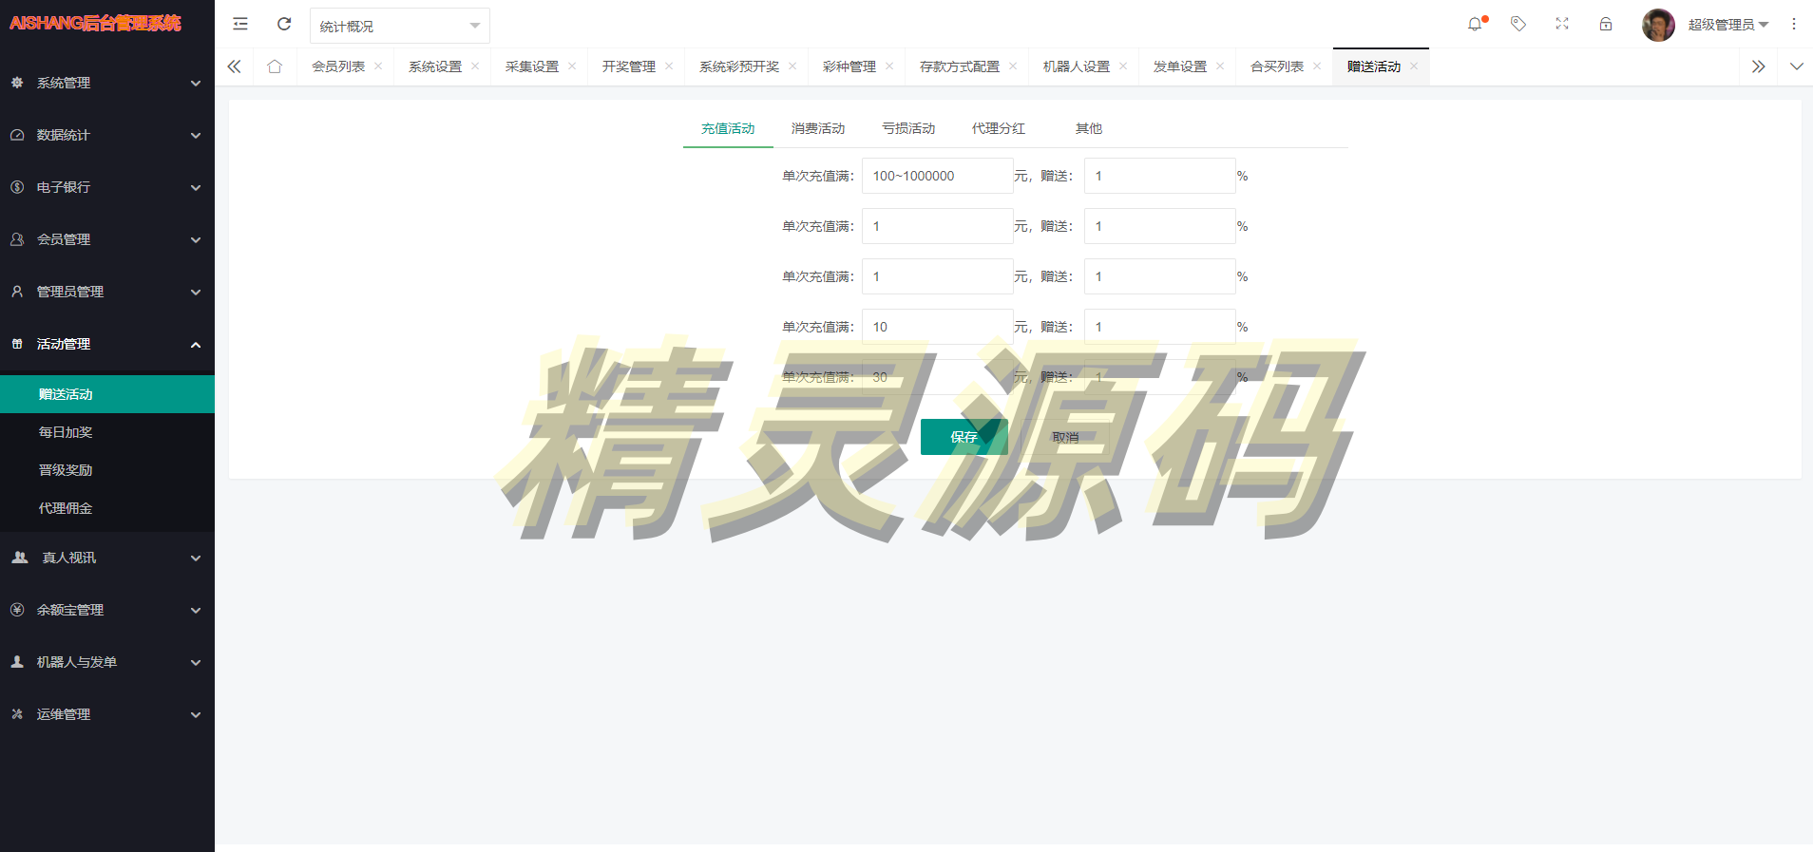Open the 超级管理员 user dropdown
This screenshot has height=852, width=1813.
(x=1727, y=25)
